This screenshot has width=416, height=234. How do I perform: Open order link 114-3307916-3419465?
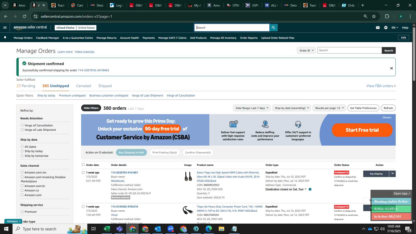tap(93, 70)
